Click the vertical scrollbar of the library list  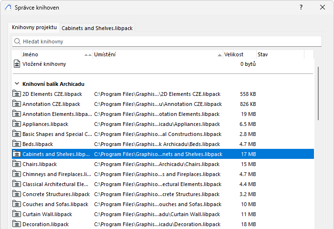click(318, 94)
